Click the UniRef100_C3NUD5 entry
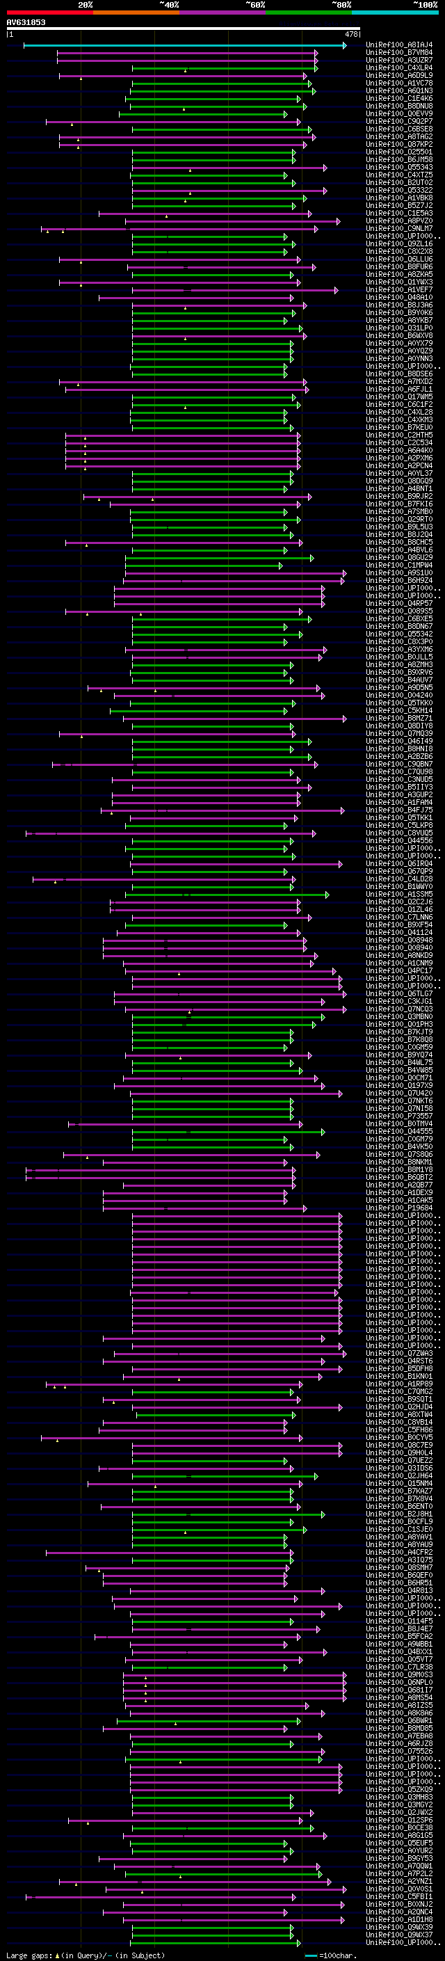This screenshot has height=1961, width=445. tap(399, 780)
